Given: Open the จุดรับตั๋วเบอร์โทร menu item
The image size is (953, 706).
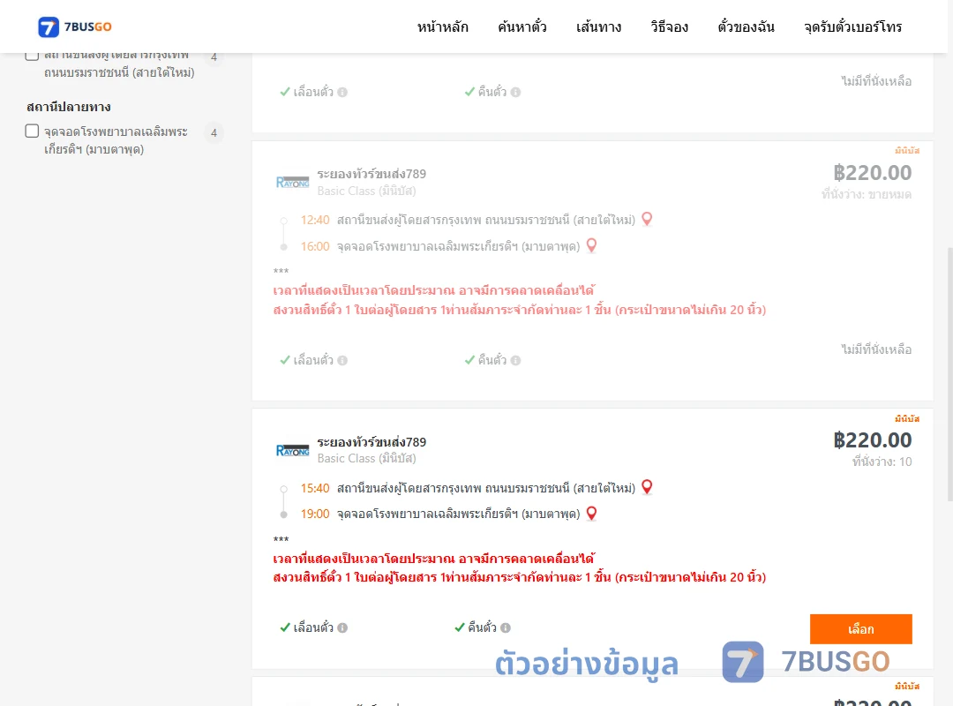Looking at the screenshot, I should pyautogui.click(x=852, y=26).
